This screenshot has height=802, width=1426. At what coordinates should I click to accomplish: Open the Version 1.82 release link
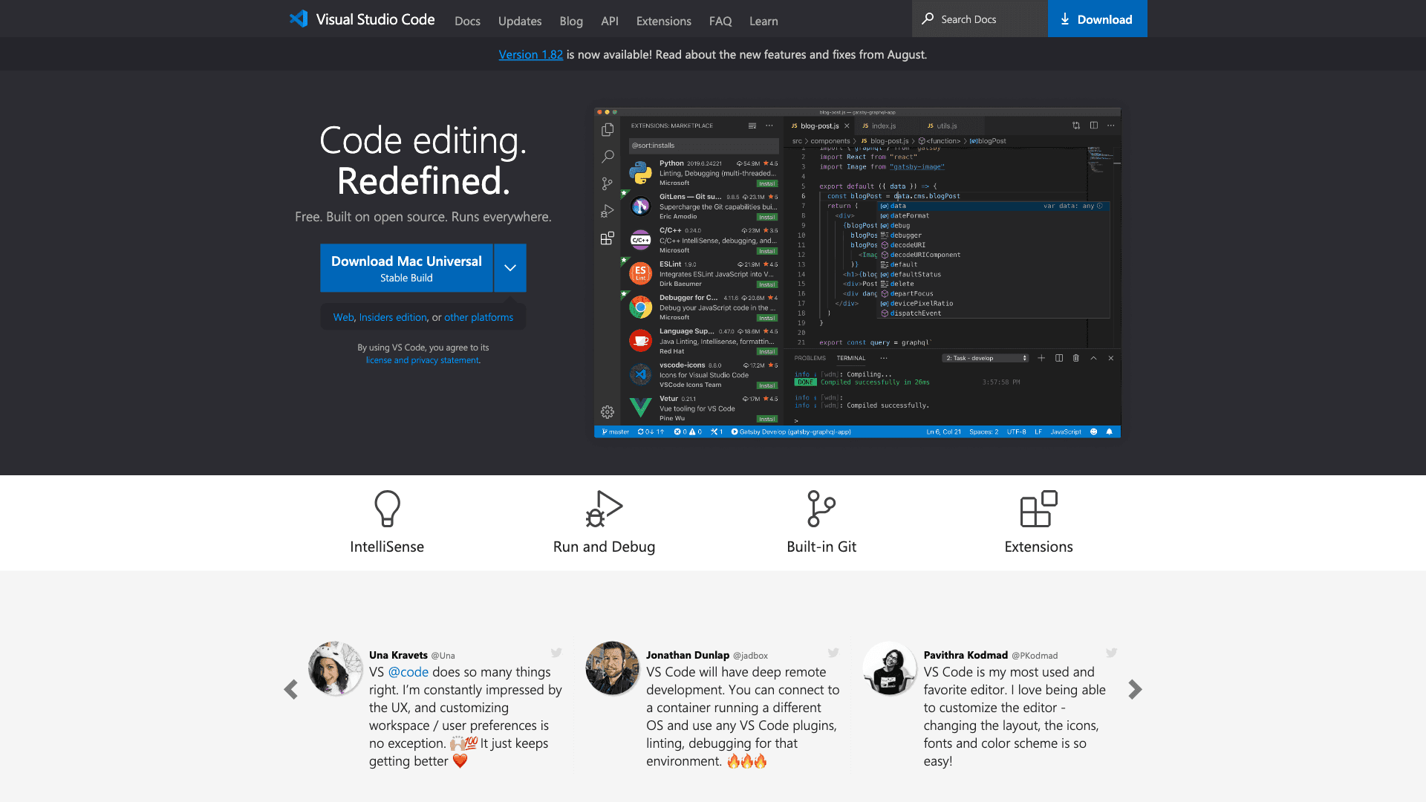[x=531, y=54]
